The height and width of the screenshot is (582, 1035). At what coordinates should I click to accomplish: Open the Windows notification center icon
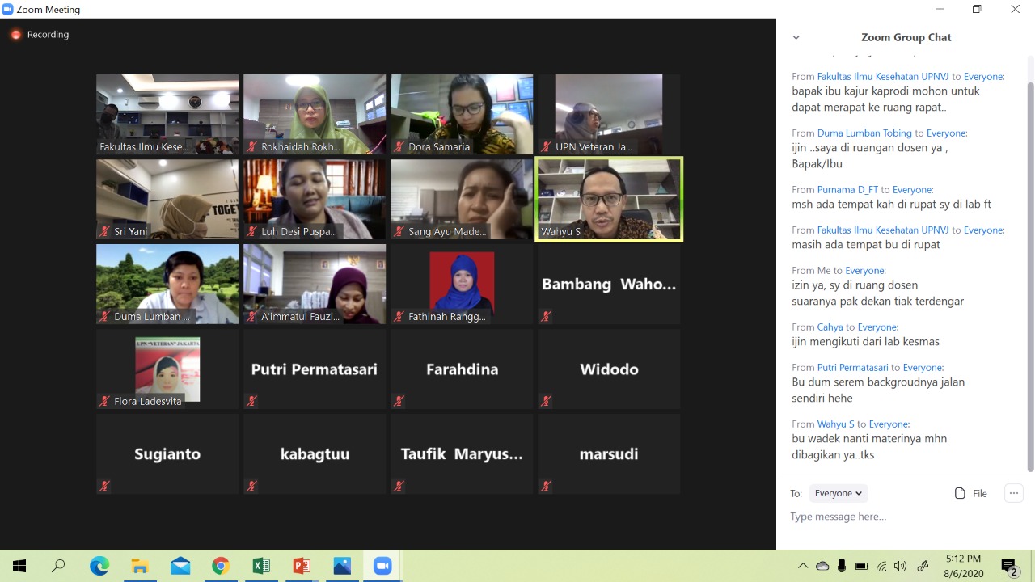[x=1008, y=567]
